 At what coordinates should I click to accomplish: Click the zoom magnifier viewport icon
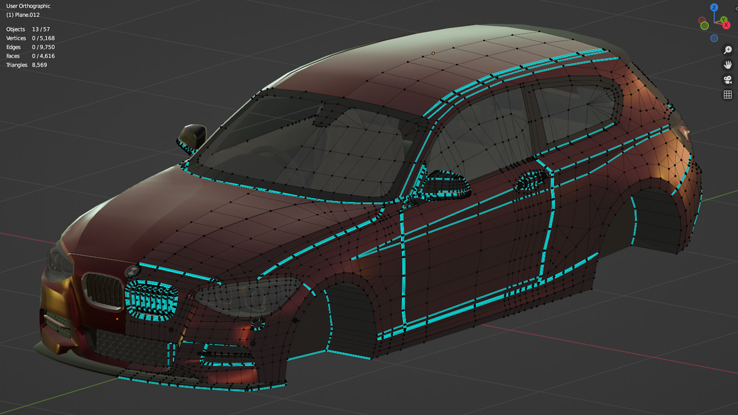tap(728, 50)
